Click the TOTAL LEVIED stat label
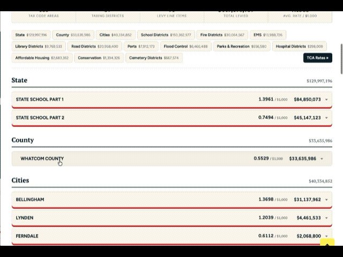 click(x=236, y=16)
